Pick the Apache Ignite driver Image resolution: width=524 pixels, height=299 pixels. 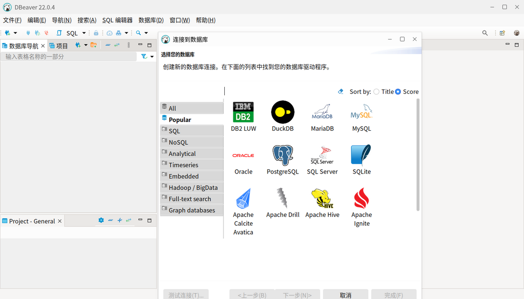point(362,207)
